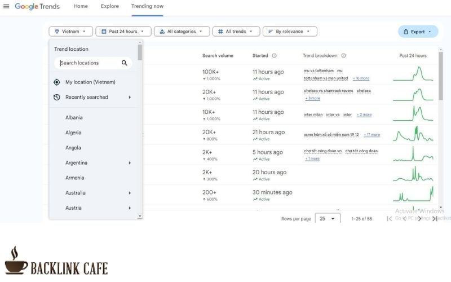Image resolution: width=451 pixels, height=282 pixels.
Task: Click the Google Trends logo
Action: pyautogui.click(x=37, y=6)
